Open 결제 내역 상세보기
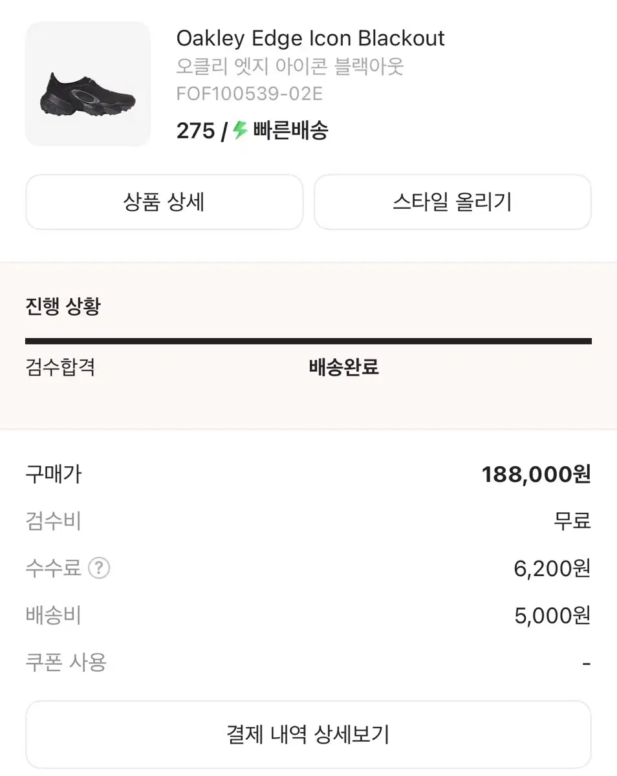Screen dimensions: 617x776 [308, 735]
